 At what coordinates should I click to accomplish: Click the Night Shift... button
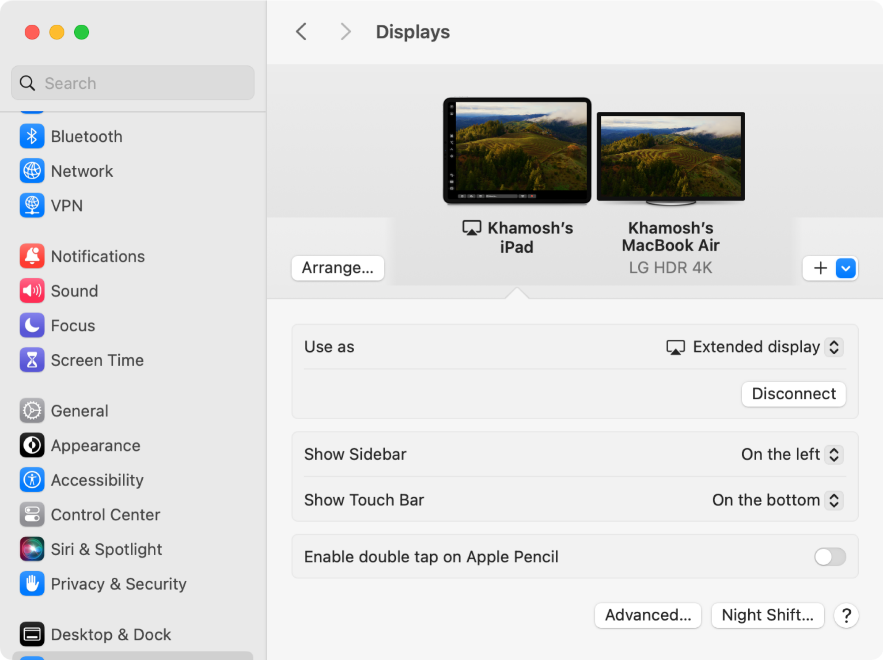coord(768,615)
